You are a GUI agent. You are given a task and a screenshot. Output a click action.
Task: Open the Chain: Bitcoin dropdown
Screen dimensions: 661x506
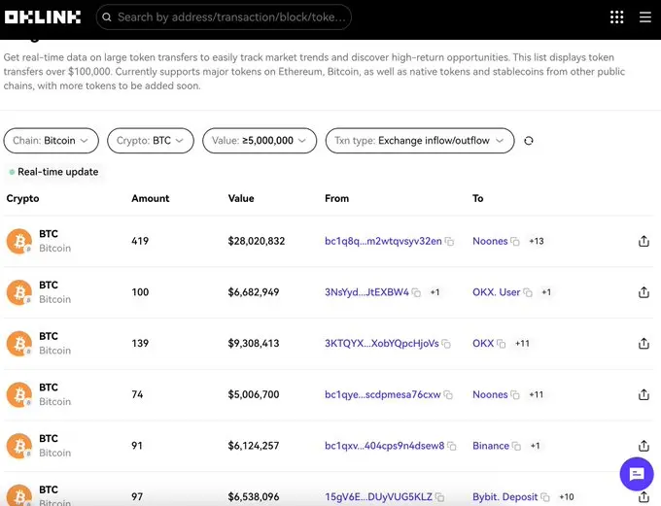[x=51, y=140]
